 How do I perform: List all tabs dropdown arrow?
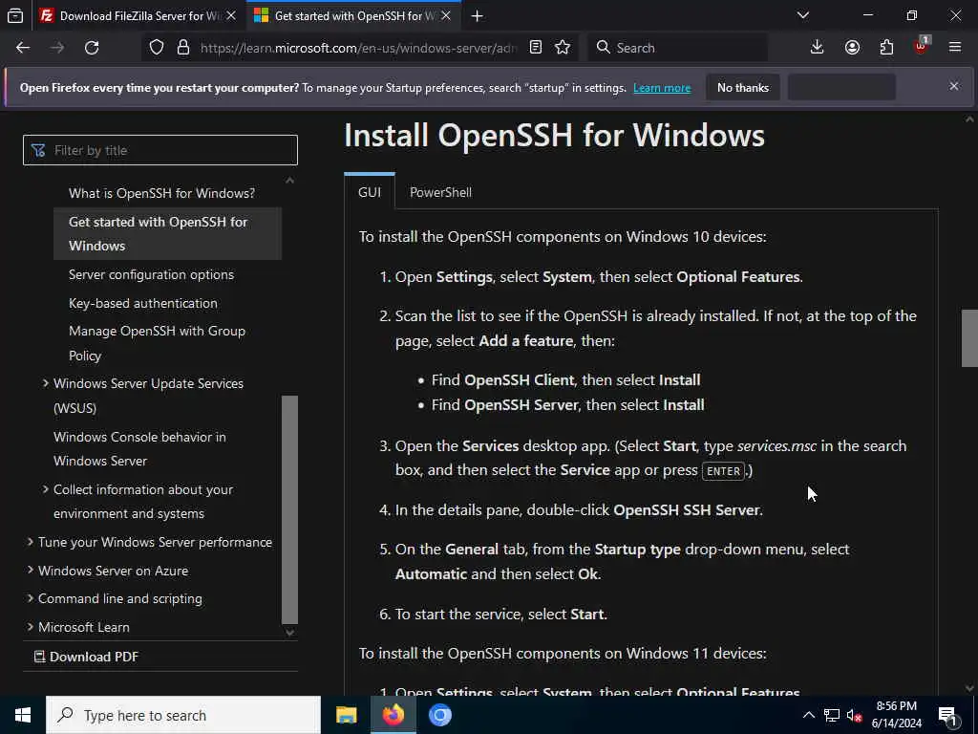803,15
